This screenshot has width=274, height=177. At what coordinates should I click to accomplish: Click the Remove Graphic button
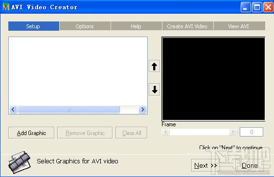85,133
